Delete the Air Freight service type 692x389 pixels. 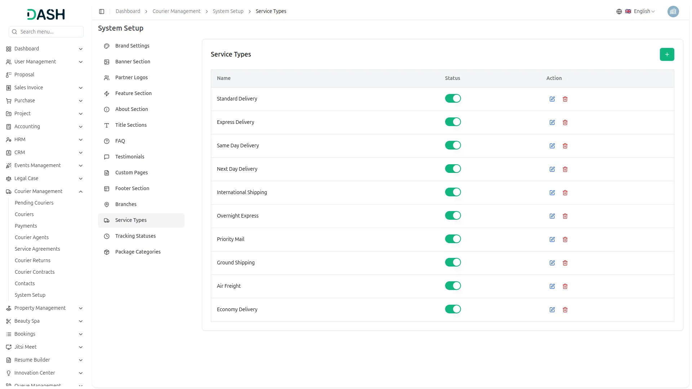click(565, 286)
